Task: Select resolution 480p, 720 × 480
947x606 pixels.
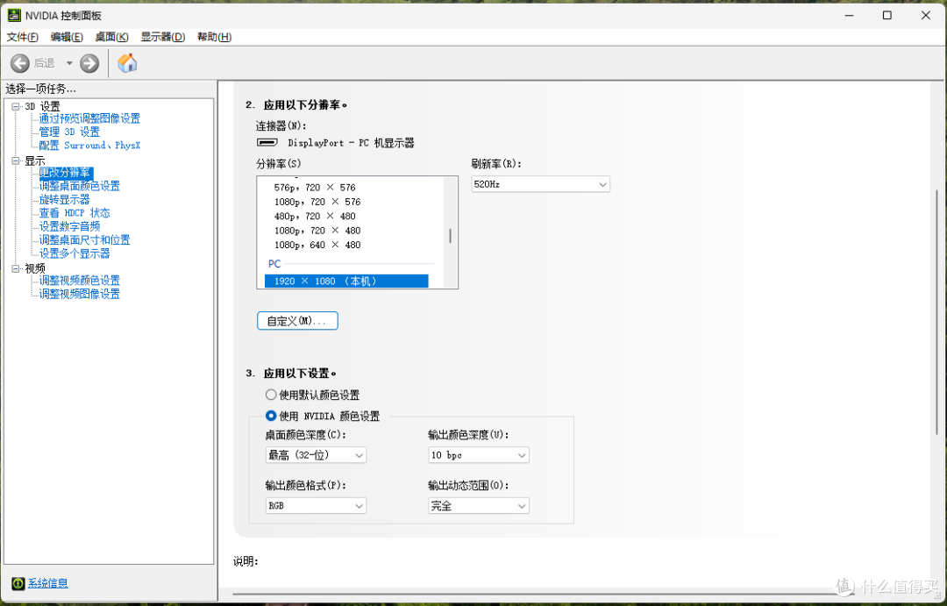Action: pyautogui.click(x=315, y=217)
